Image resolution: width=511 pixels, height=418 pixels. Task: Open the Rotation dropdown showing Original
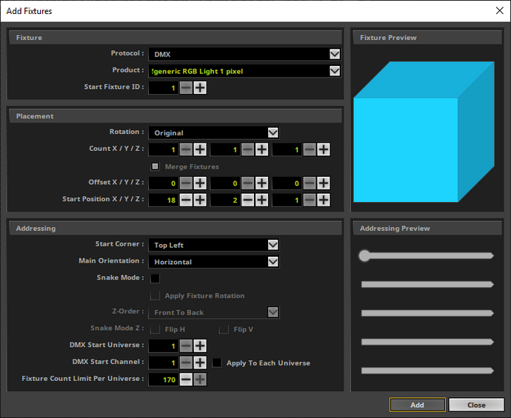tap(214, 132)
